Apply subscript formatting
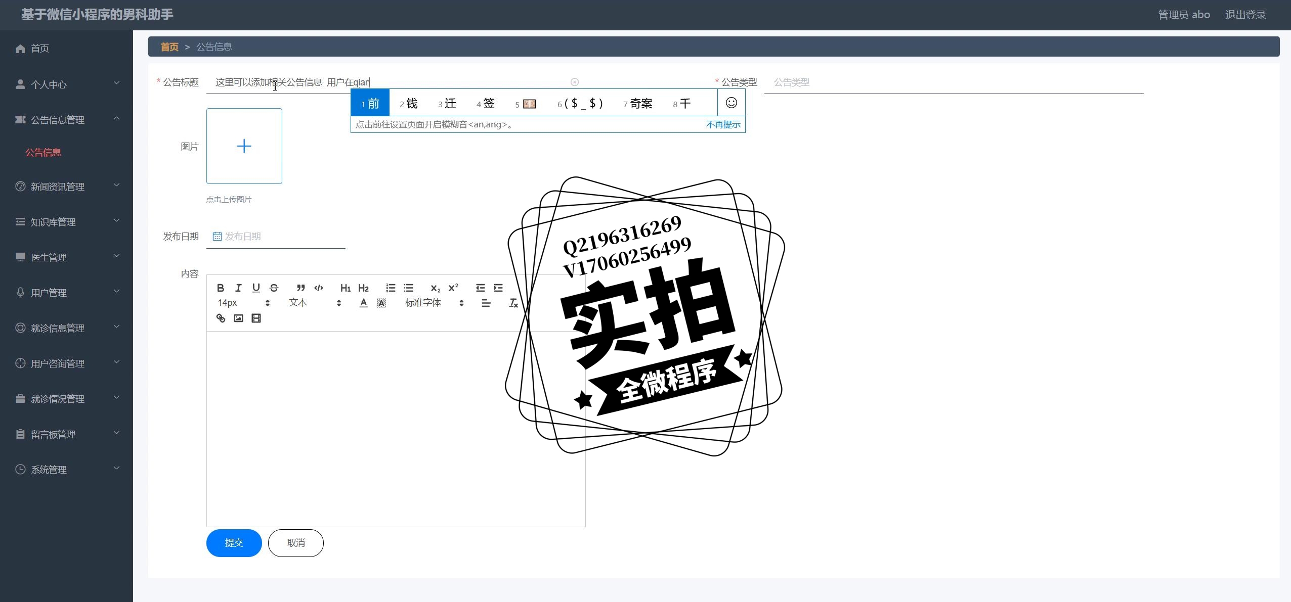The image size is (1291, 602). pyautogui.click(x=435, y=288)
